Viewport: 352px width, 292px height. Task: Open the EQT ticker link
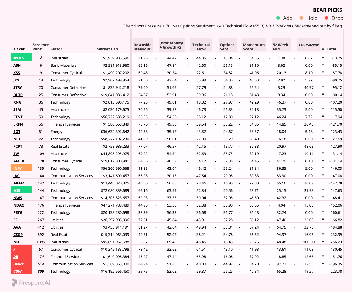pos(17,132)
